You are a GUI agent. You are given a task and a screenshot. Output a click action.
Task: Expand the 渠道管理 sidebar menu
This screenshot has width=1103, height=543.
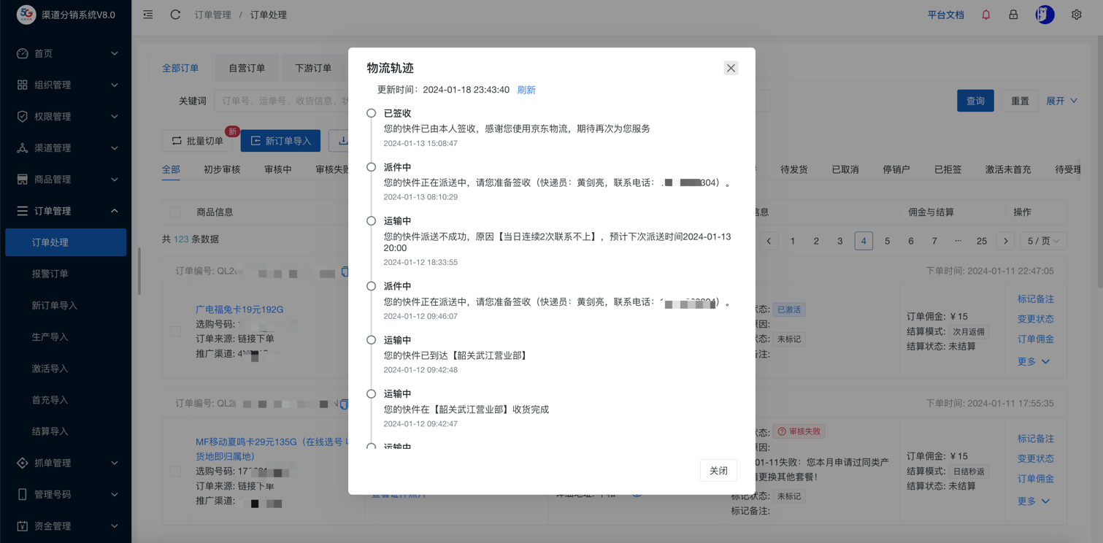coord(66,147)
